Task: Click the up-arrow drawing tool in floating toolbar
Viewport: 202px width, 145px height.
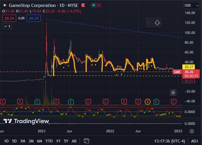Action: (157, 23)
